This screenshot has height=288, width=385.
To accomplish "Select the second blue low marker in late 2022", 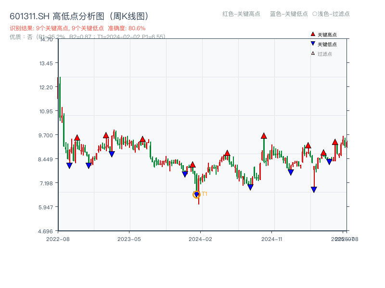I will [89, 166].
